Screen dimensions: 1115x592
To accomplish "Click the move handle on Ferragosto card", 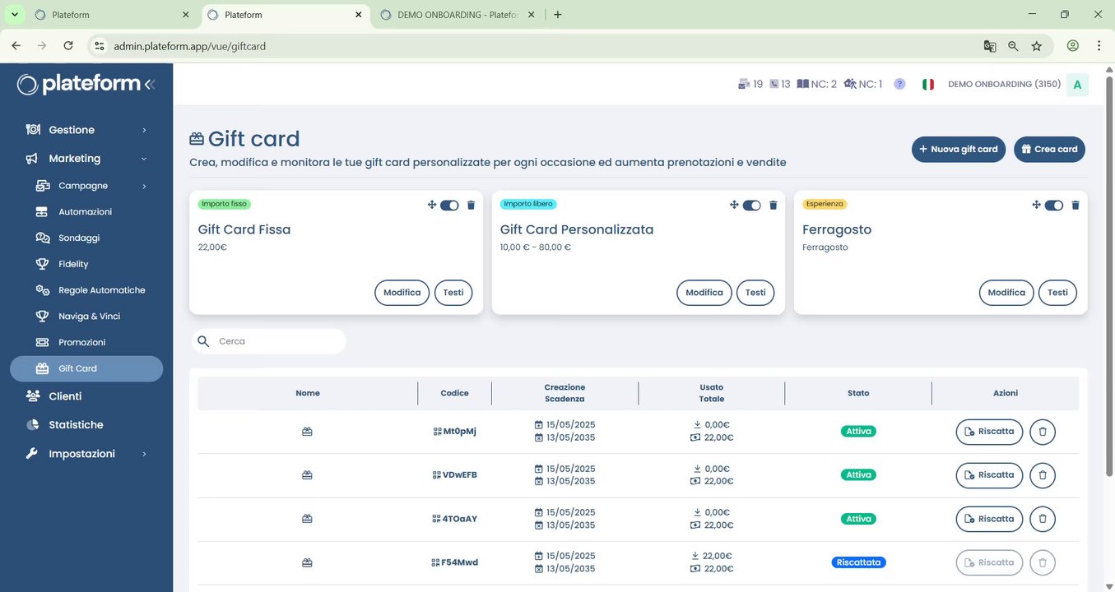I will [x=1036, y=205].
